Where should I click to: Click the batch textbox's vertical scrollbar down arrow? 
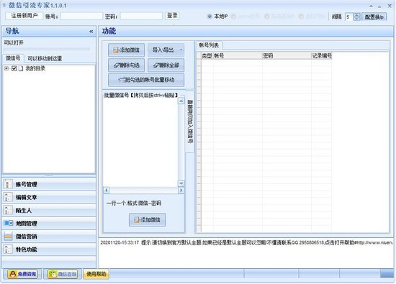tap(181, 183)
